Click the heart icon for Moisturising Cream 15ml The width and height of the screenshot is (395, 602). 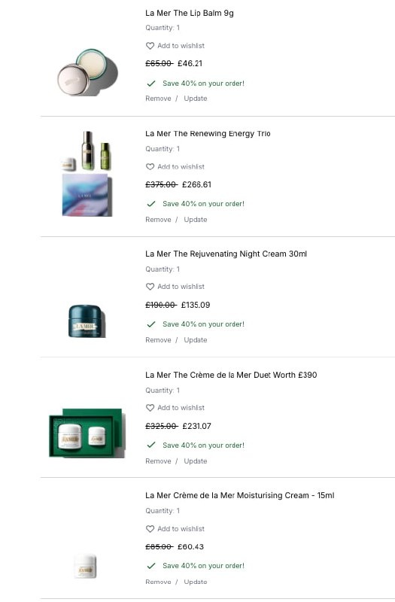pos(150,529)
